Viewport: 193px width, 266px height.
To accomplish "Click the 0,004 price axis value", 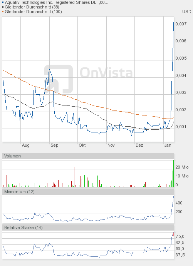I will pyautogui.click(x=181, y=75).
